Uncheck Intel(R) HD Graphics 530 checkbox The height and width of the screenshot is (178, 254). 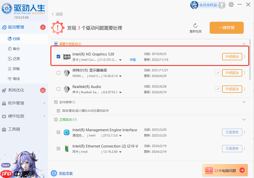coord(58,57)
